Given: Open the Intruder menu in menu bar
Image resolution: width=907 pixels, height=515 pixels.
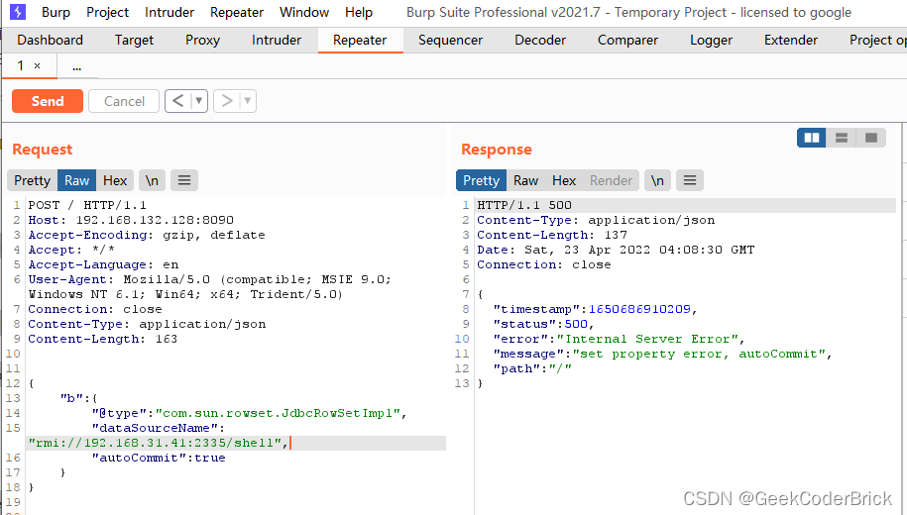Looking at the screenshot, I should 170,12.
